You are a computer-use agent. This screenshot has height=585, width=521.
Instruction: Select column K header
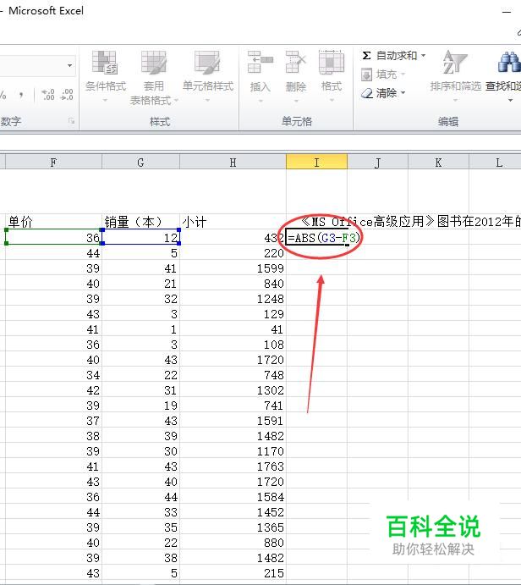[438, 163]
